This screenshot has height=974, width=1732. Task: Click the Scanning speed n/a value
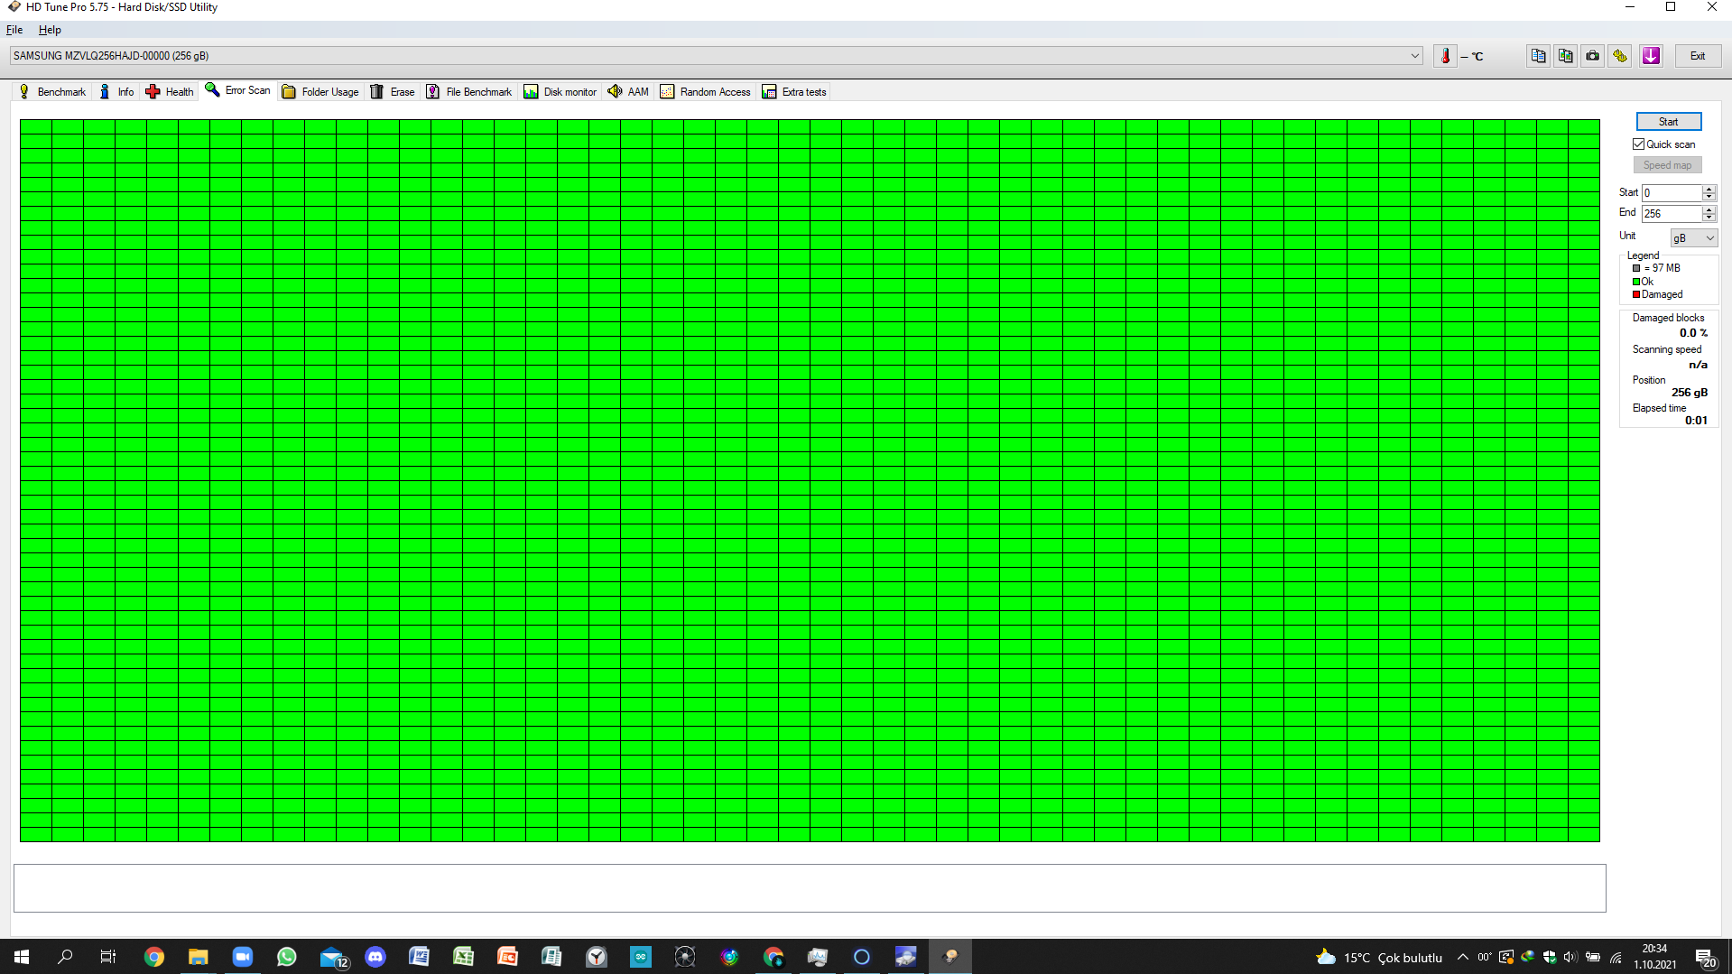tap(1698, 365)
